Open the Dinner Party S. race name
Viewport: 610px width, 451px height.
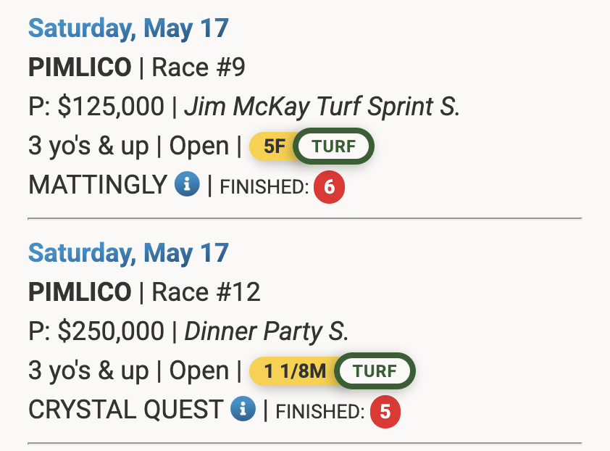pyautogui.click(x=267, y=331)
